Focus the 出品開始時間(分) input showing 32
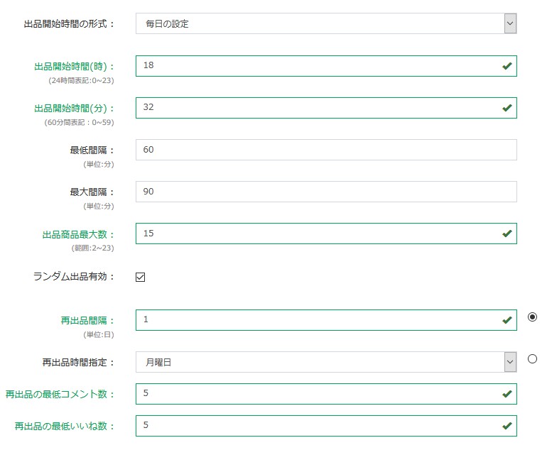547x450 pixels. pos(313,108)
